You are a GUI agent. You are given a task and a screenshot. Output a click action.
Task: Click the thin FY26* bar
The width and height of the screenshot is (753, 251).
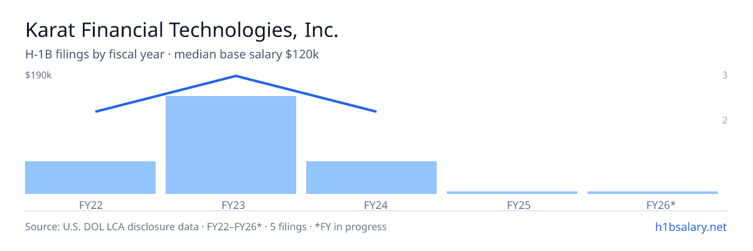653,193
